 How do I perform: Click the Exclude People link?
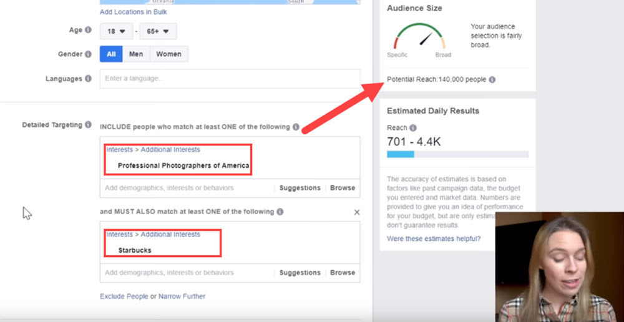coord(124,296)
